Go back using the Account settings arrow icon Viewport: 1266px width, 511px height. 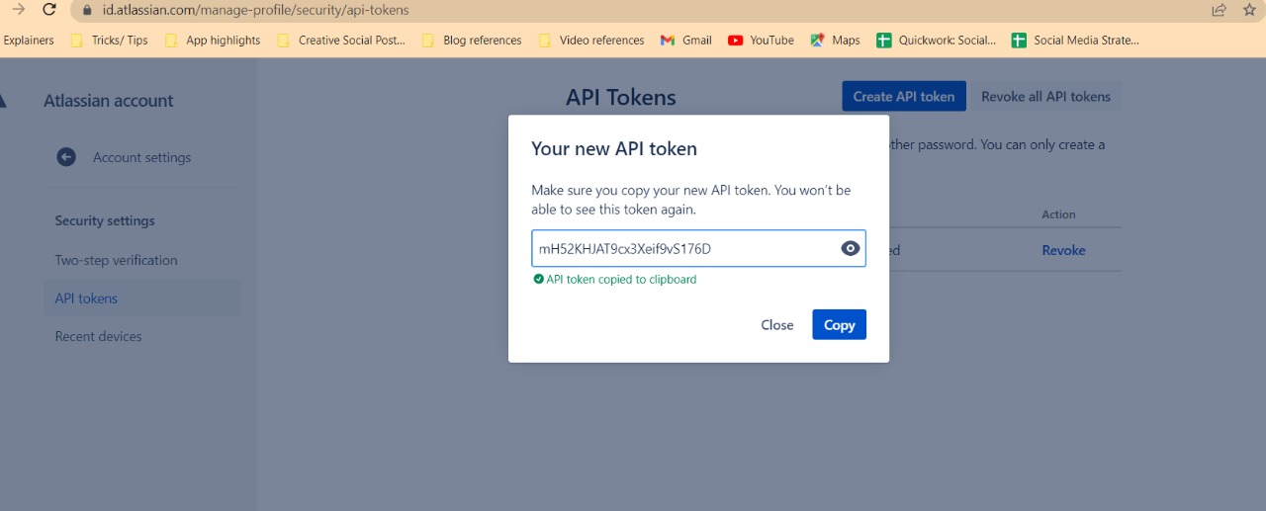pyautogui.click(x=66, y=157)
